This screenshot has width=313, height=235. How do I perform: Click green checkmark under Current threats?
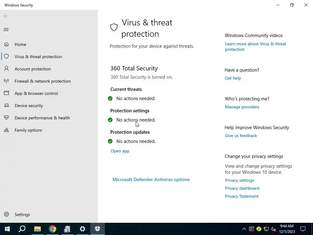click(110, 98)
